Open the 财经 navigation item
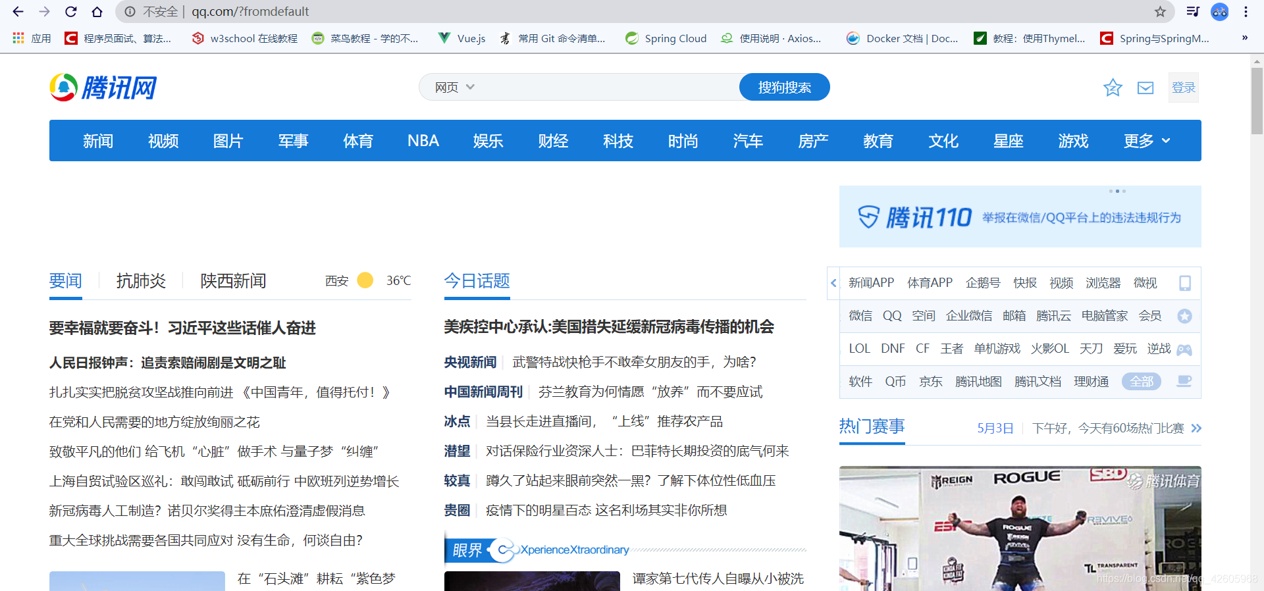This screenshot has height=591, width=1264. coord(553,141)
